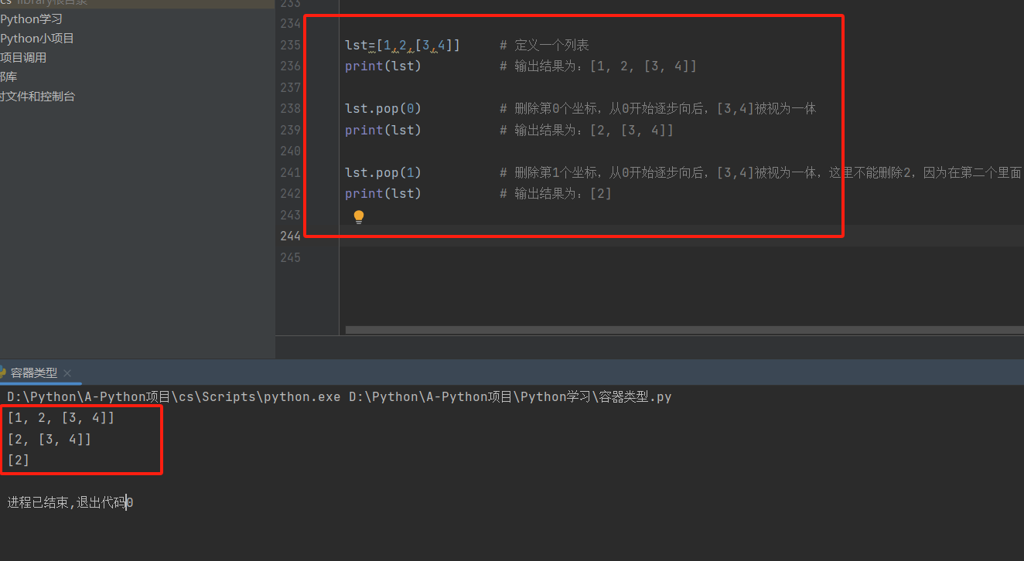Click line number 241 in the gutter
1024x561 pixels.
point(290,172)
